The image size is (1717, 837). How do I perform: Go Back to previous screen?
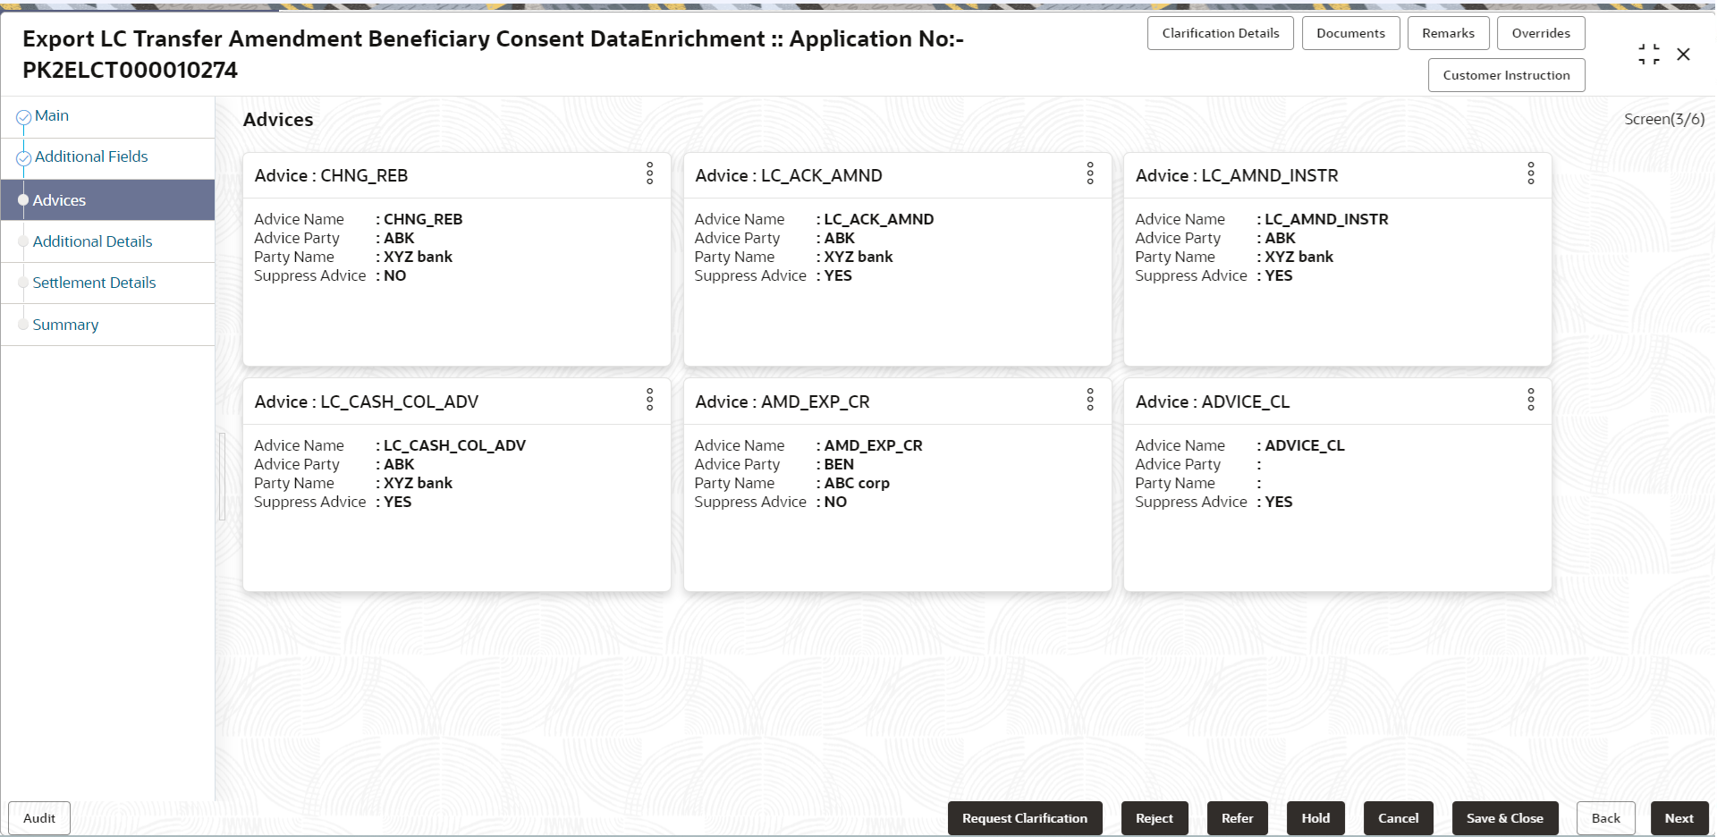tap(1606, 818)
